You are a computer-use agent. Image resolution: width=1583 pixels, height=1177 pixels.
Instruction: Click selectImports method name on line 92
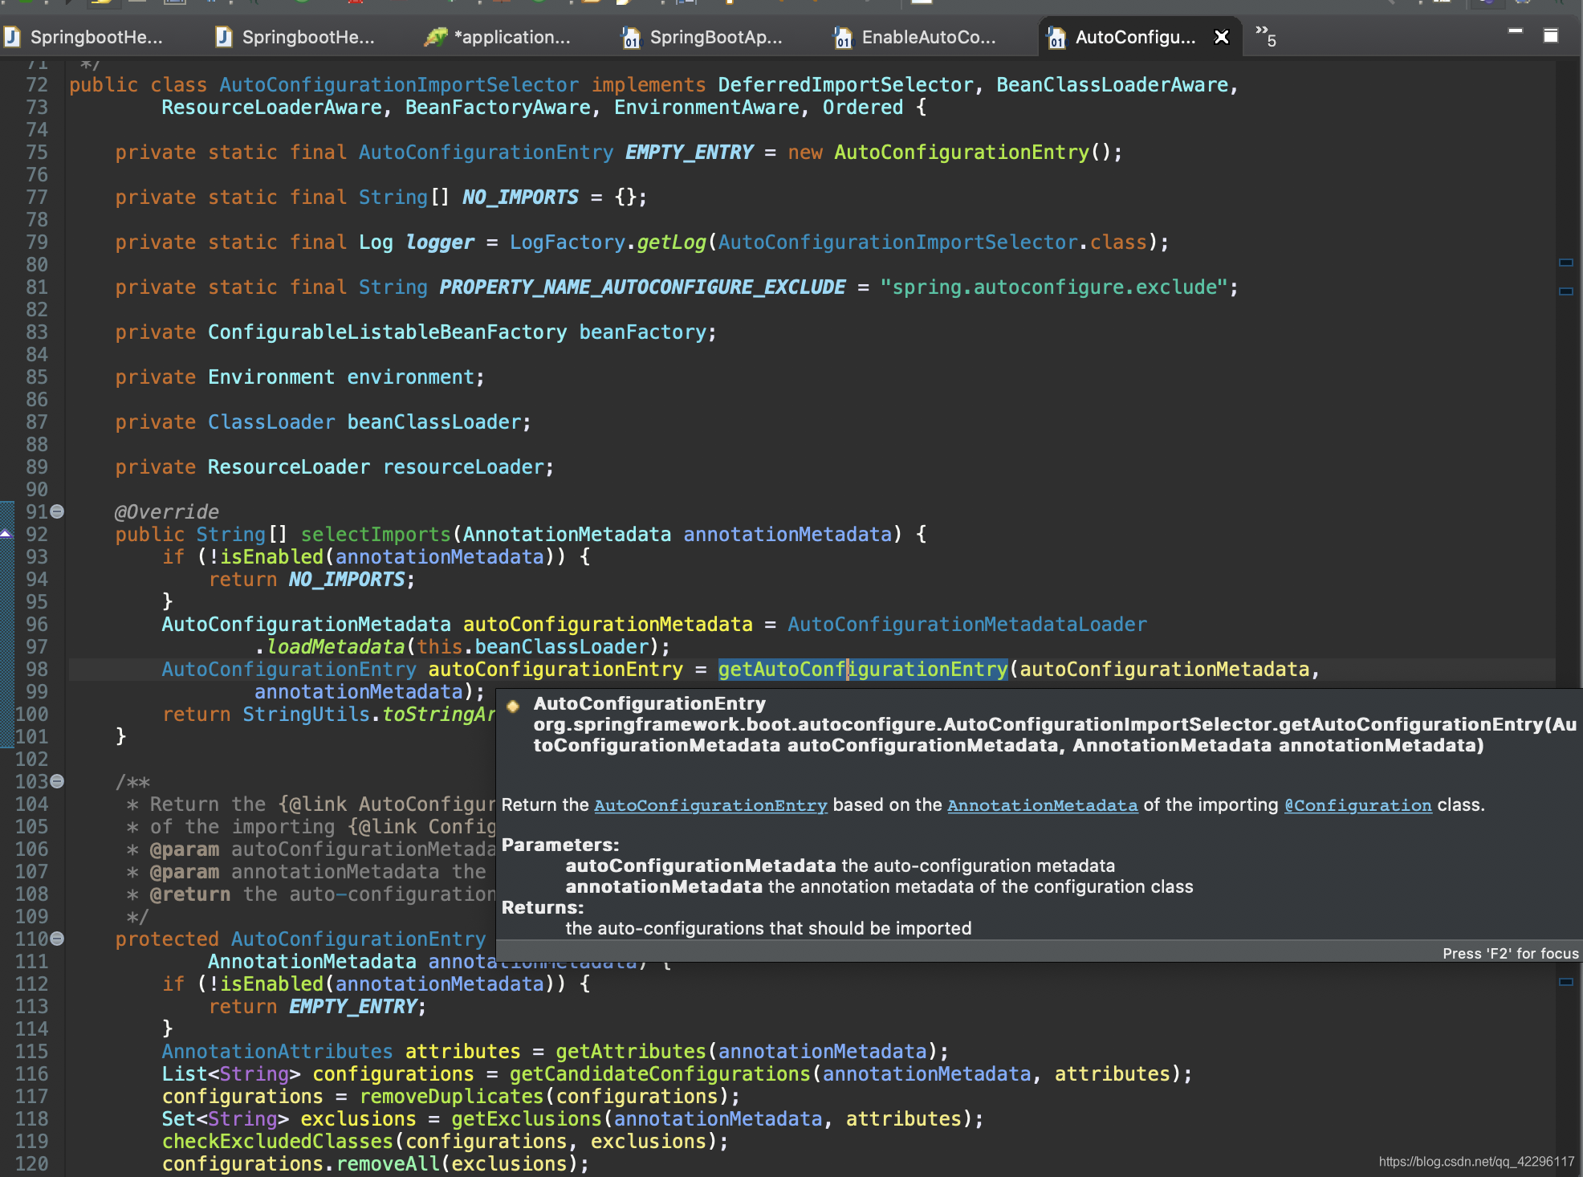click(x=376, y=535)
